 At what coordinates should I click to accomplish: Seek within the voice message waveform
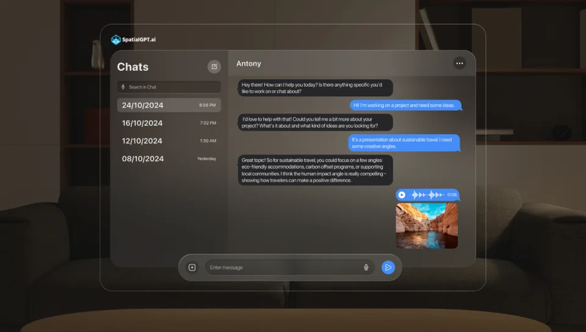pyautogui.click(x=427, y=195)
